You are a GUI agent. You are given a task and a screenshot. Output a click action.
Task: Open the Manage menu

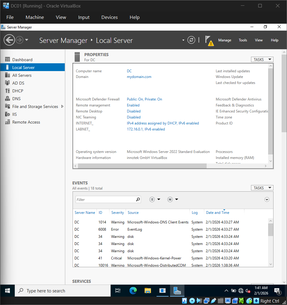click(x=225, y=40)
